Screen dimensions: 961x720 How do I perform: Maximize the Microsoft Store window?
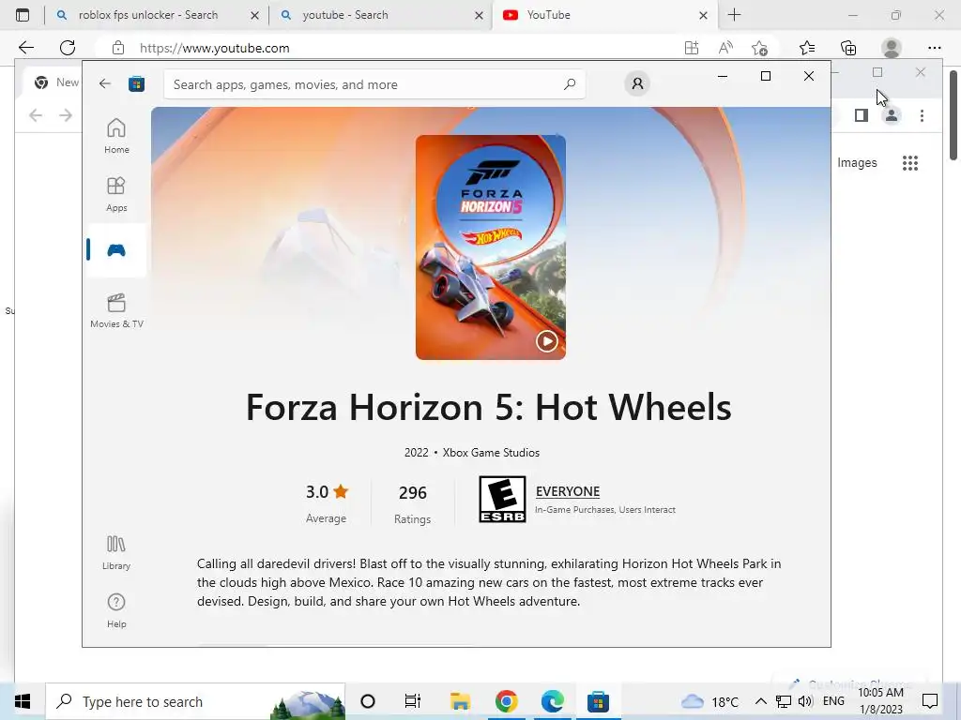[x=766, y=76]
